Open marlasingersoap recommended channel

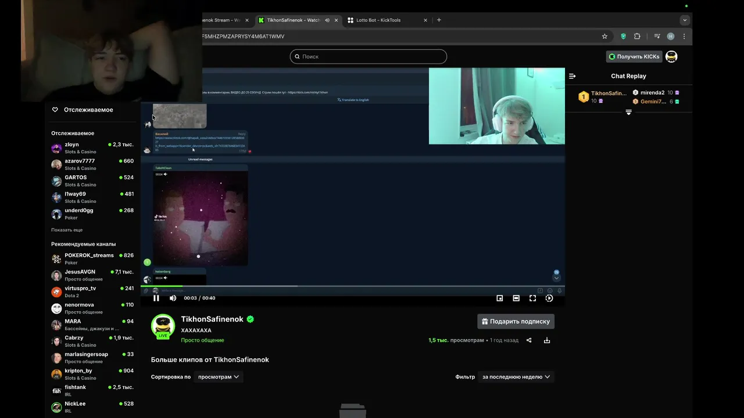(x=92, y=358)
